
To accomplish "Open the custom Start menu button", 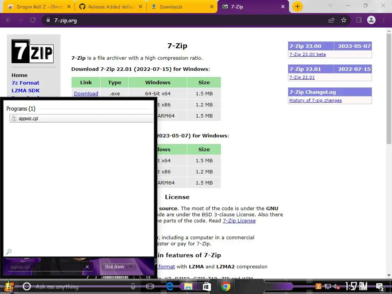I will (x=9, y=286).
